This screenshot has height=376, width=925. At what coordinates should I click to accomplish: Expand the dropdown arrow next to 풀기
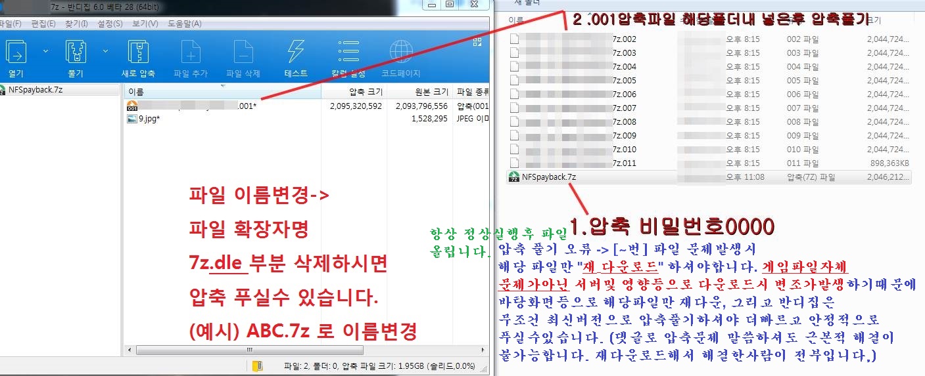pyautogui.click(x=106, y=51)
